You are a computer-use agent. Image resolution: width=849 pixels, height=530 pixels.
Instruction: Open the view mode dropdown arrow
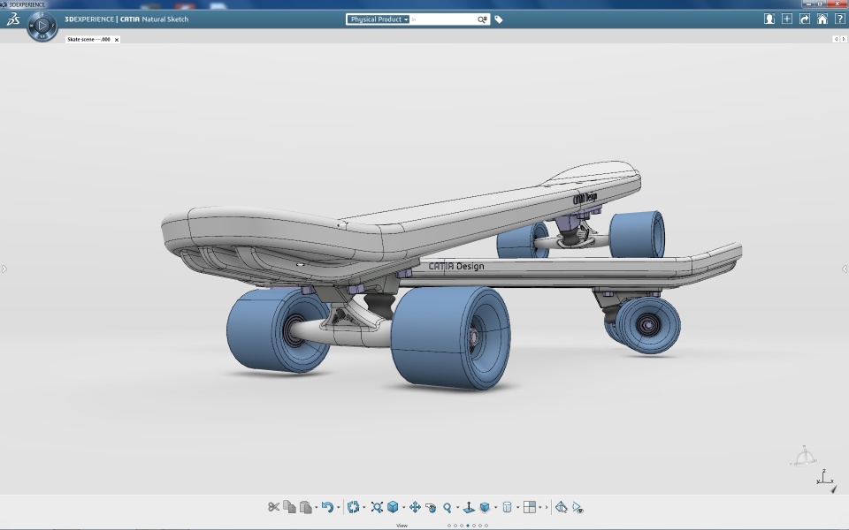pos(495,507)
